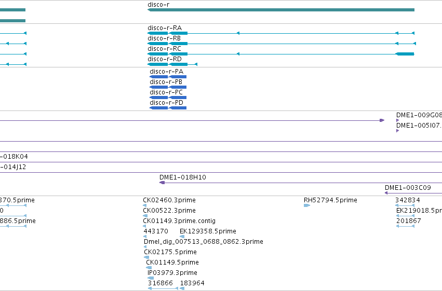Select transcript disco-r-RA label
The width and height of the screenshot is (442, 291).
tap(165, 28)
